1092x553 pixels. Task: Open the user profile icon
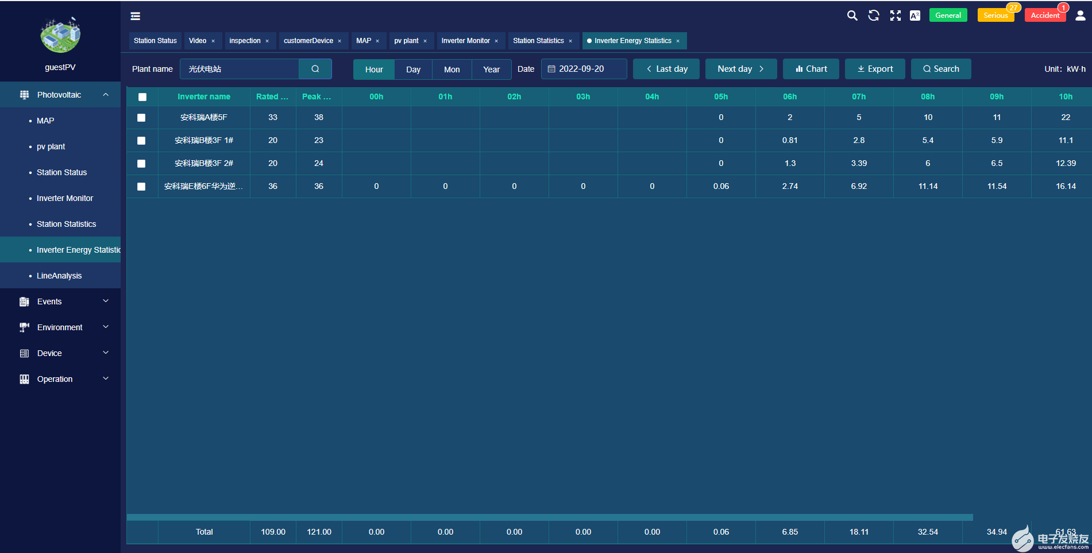click(x=1081, y=16)
